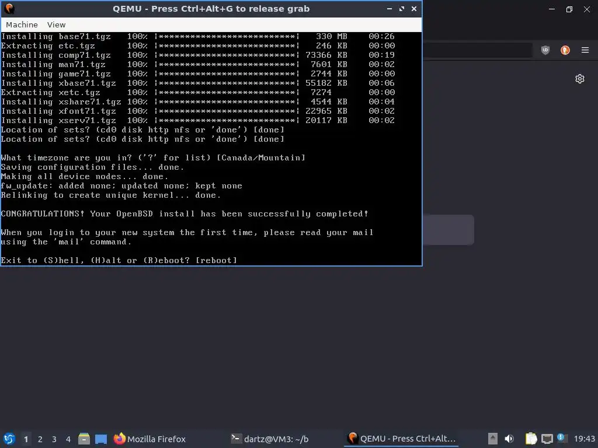Image resolution: width=598 pixels, height=448 pixels.
Task: Switch to workspace 3
Action: (x=54, y=439)
